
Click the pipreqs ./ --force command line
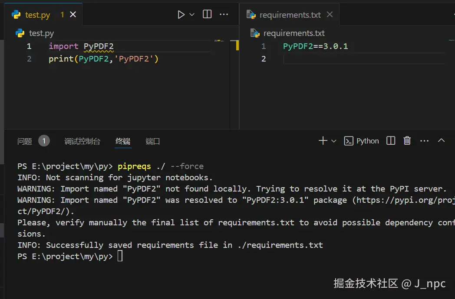(x=161, y=166)
